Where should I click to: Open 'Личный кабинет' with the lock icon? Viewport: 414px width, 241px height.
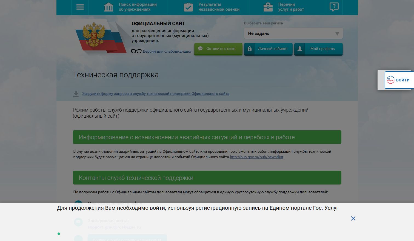[x=268, y=49]
